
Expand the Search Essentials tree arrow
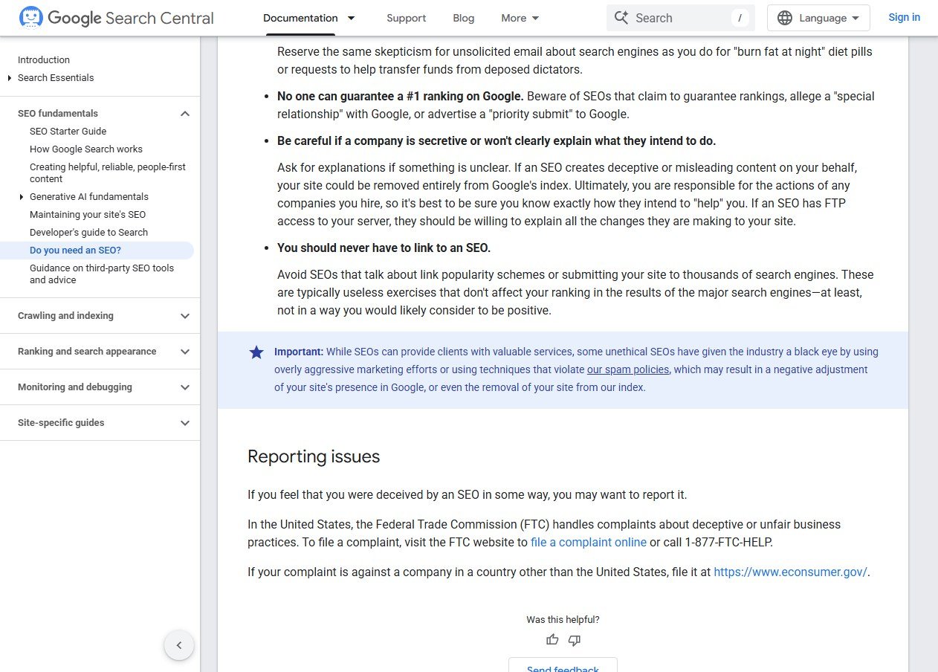point(9,78)
